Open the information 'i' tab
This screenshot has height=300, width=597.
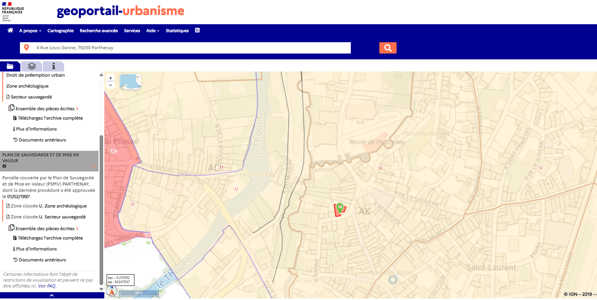point(54,66)
